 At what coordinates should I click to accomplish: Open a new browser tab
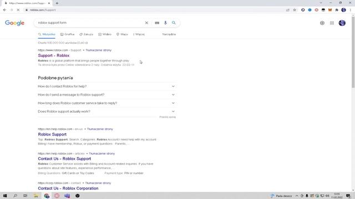point(57,3)
